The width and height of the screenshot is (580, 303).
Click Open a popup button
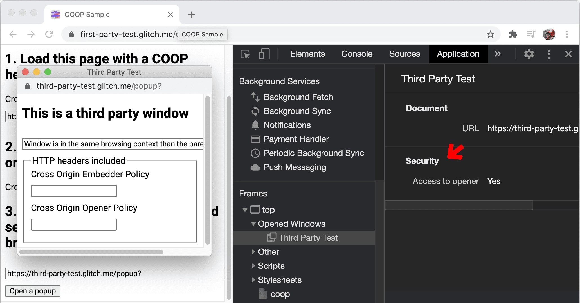pos(33,290)
